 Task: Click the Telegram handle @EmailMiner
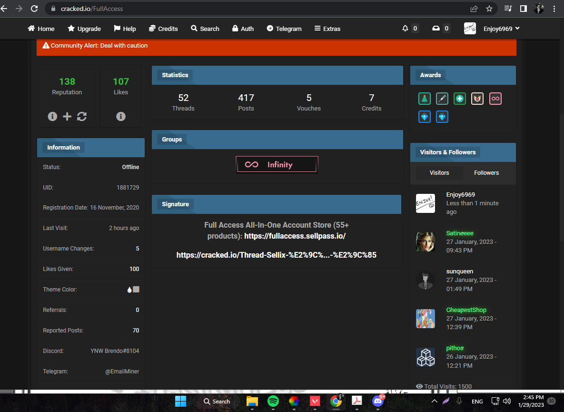pyautogui.click(x=122, y=372)
